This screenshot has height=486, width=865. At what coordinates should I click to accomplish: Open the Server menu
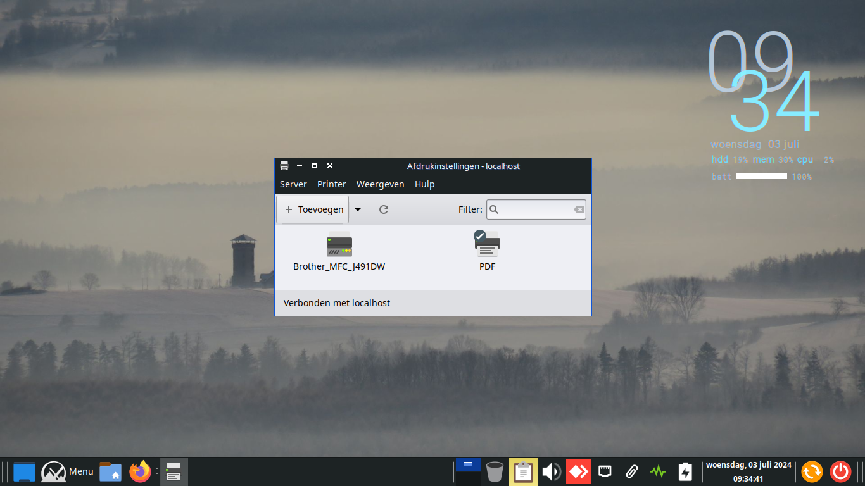coord(293,184)
